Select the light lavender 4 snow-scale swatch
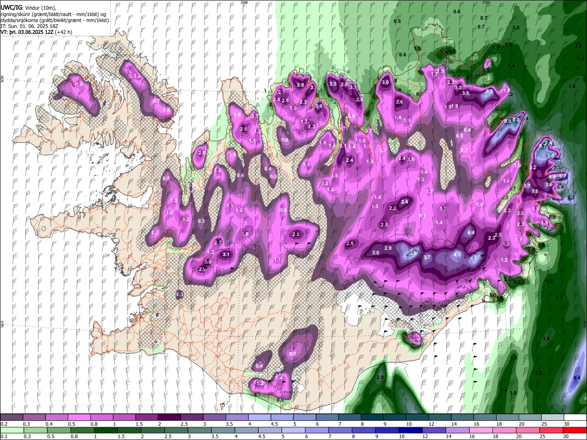The width and height of the screenshot is (587, 440). pos(259,418)
